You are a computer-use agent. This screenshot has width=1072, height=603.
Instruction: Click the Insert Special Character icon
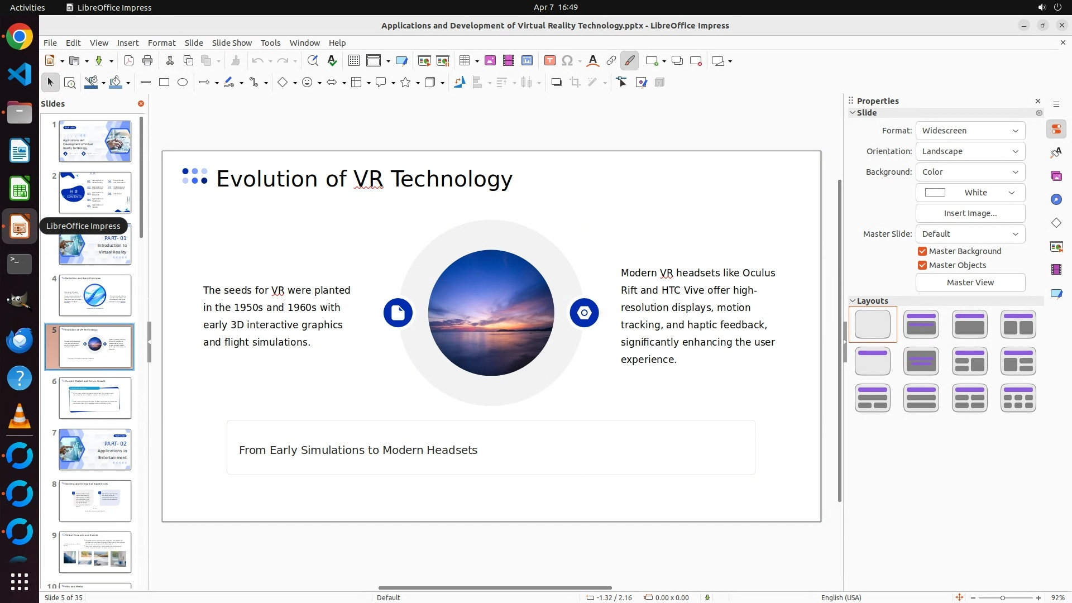(567, 61)
